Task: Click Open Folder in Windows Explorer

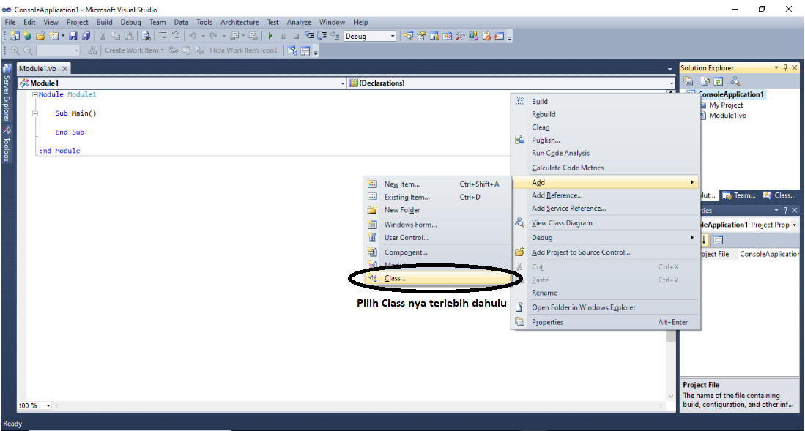Action: [606, 308]
